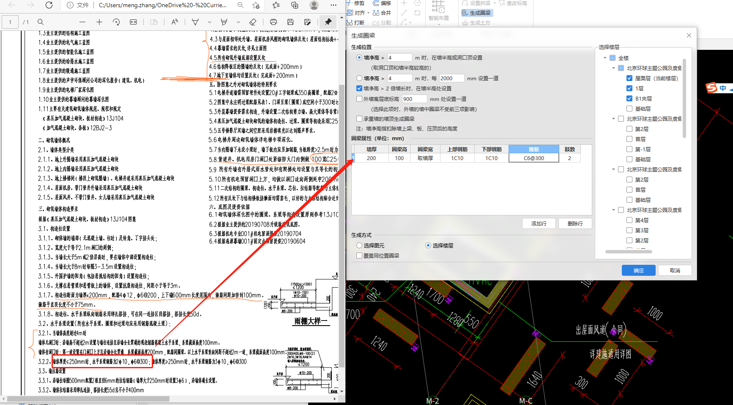Click the 偏移 offset tool
Viewport: 733px width, 405px height.
382,3
